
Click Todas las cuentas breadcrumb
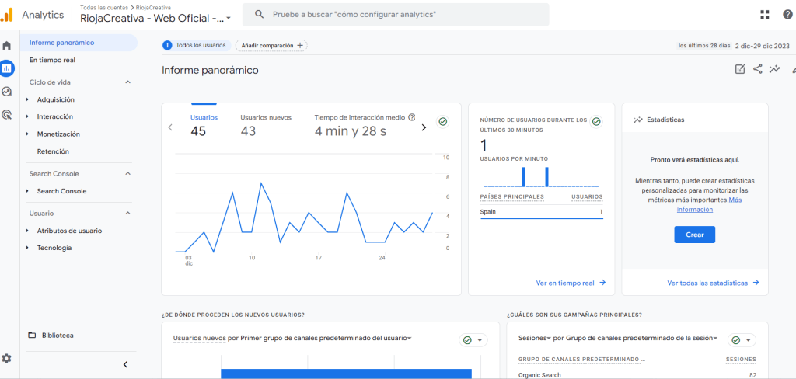pos(105,7)
